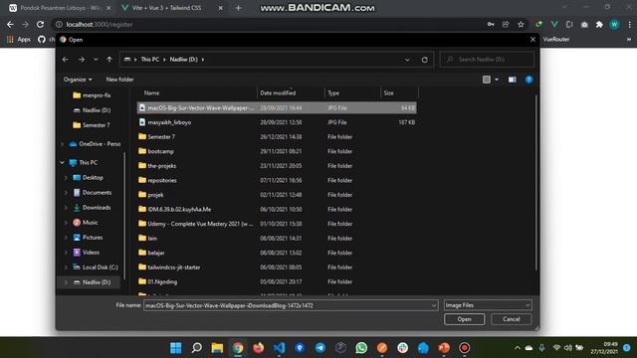637x358 pixels.
Task: Open Chrome extensions puzzle icon
Action: point(599,24)
